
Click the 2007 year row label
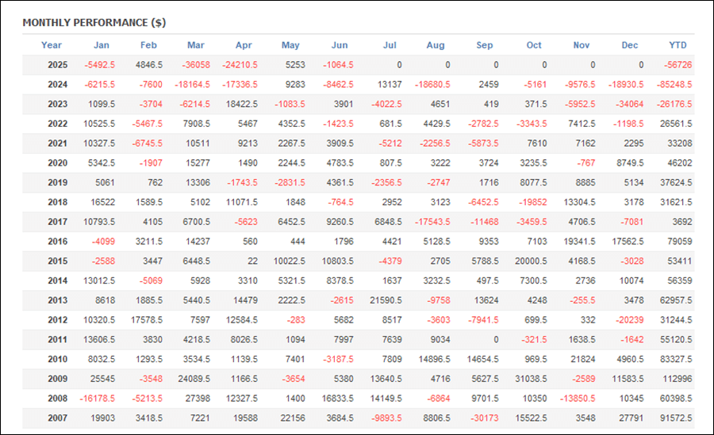click(57, 418)
